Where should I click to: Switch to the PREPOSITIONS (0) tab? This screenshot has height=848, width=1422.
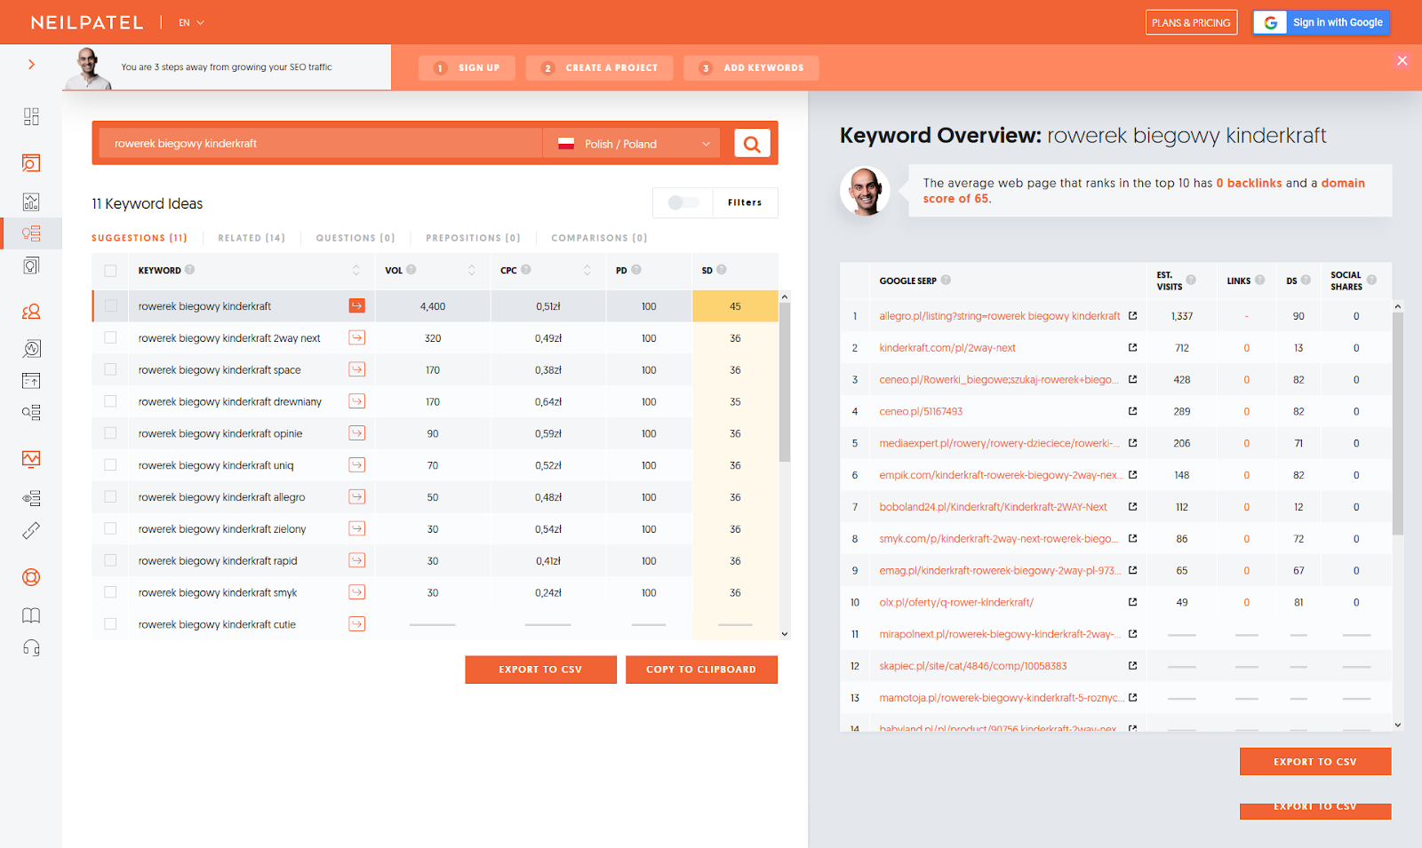(x=473, y=238)
